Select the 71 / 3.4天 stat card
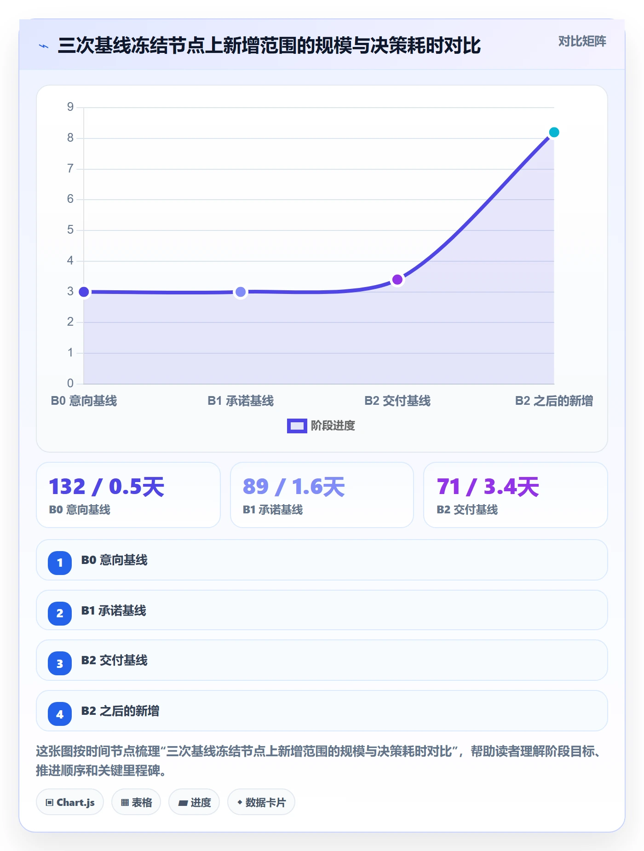The width and height of the screenshot is (644, 851). (516, 495)
